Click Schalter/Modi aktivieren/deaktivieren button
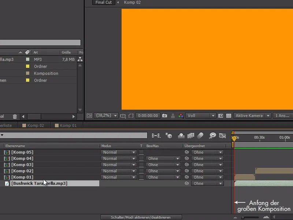This screenshot has height=220, width=293. click(x=141, y=217)
